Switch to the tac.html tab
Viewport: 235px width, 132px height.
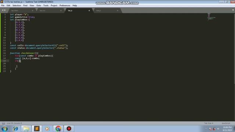coord(22,11)
